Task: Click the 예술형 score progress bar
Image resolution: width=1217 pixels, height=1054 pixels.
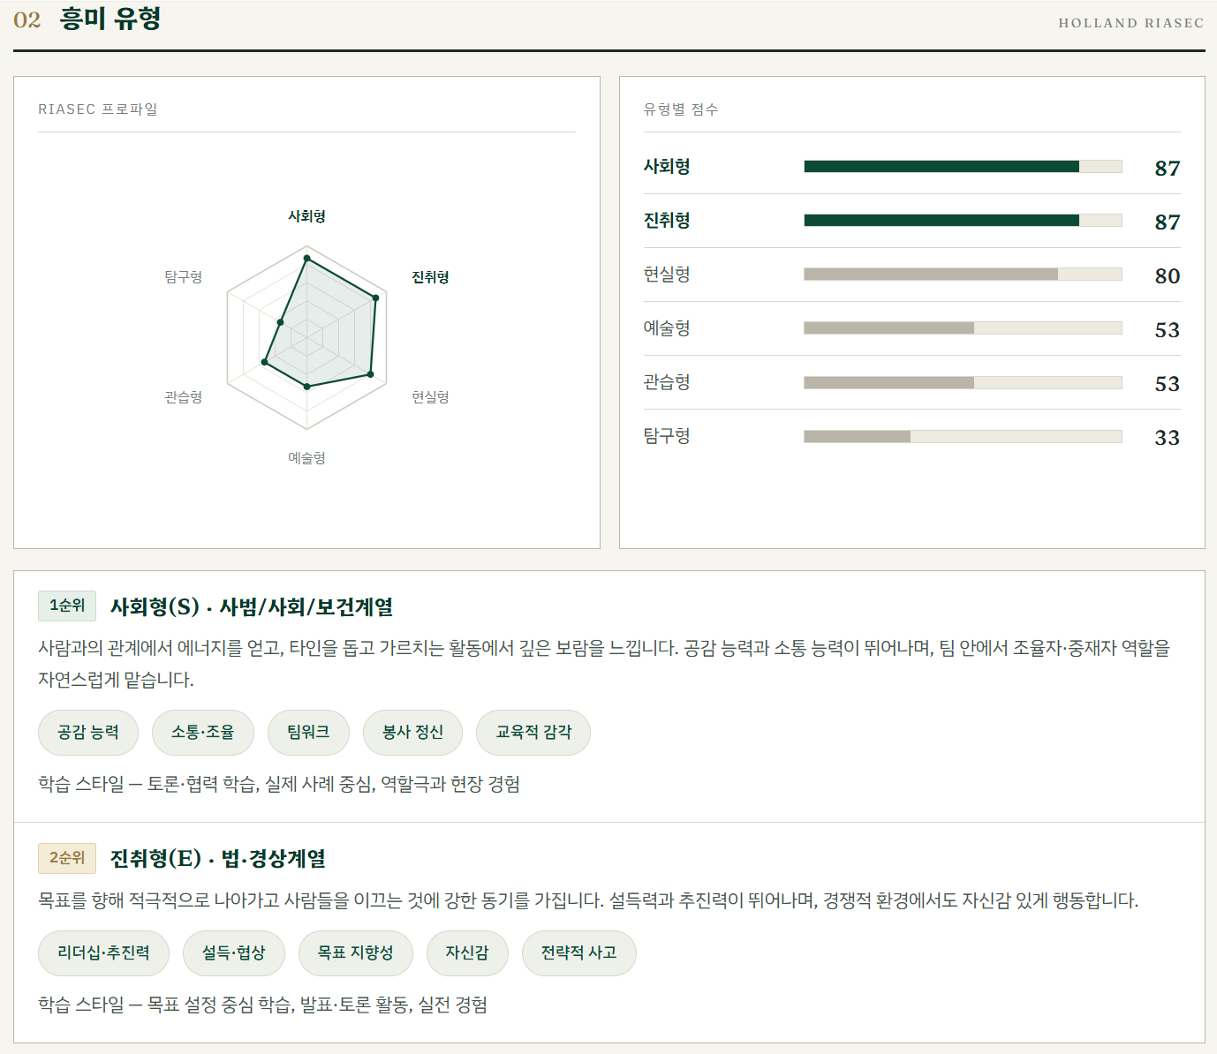Action: point(963,328)
